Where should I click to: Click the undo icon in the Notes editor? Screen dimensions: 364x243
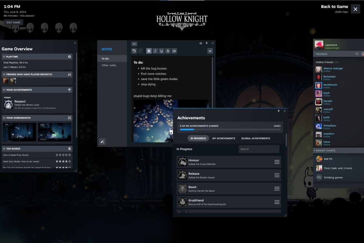pos(134,51)
